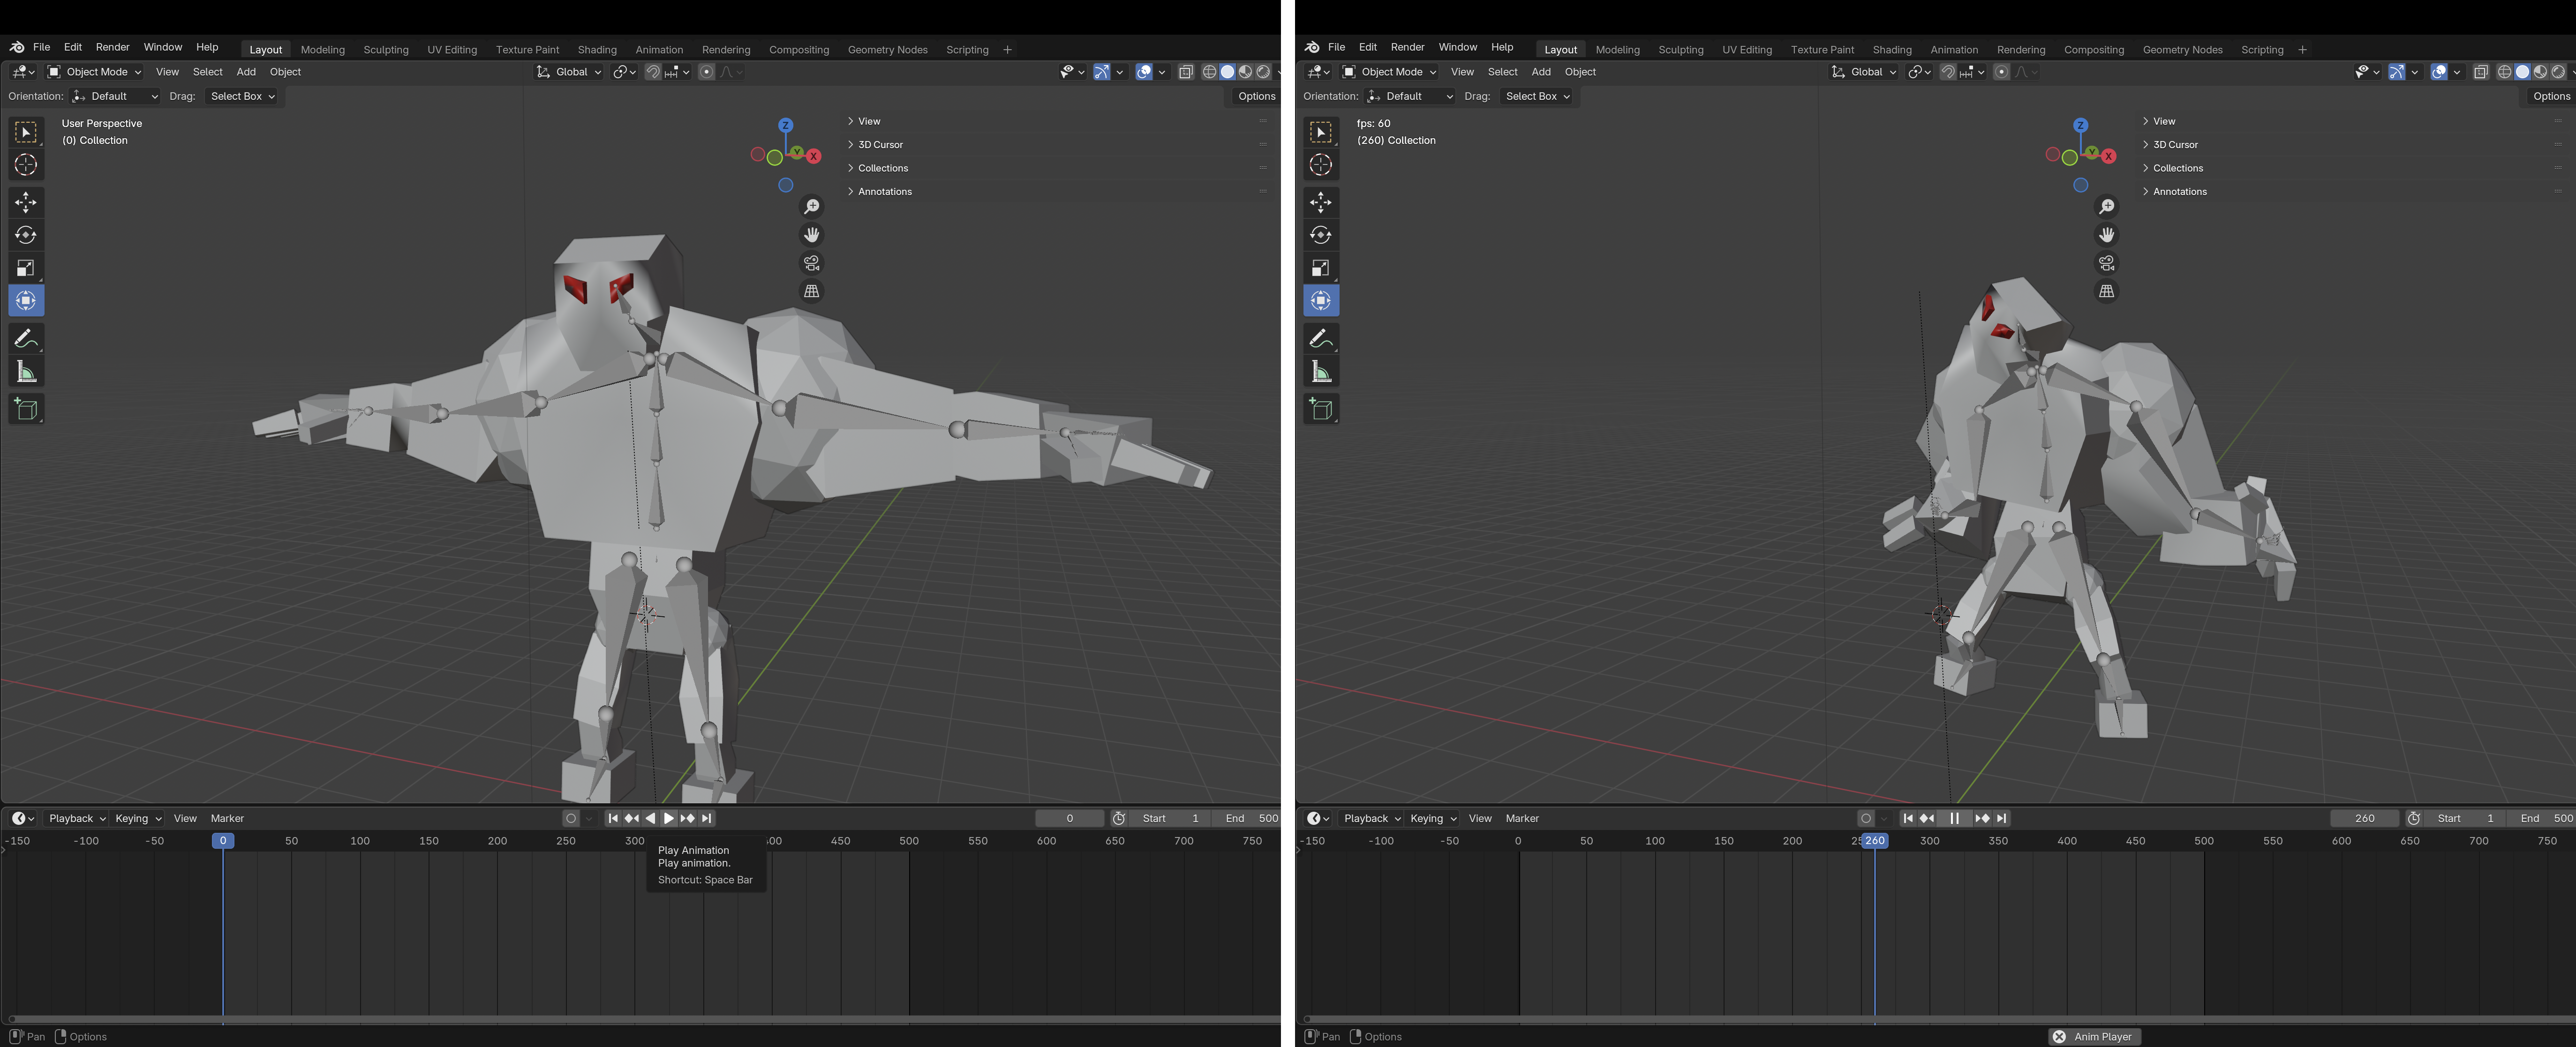The image size is (2576, 1047).
Task: Play animation in reverse in left timeline
Action: (651, 818)
